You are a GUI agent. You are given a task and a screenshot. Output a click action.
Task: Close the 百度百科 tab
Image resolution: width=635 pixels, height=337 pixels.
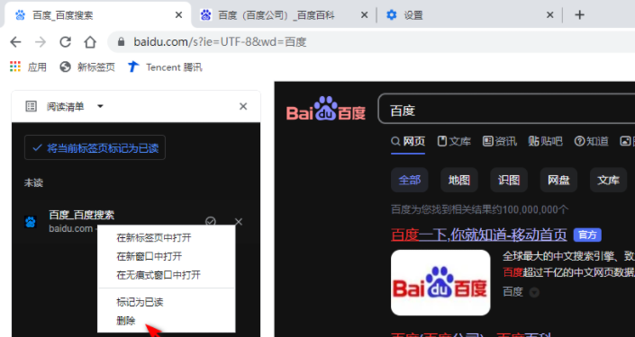[x=364, y=15]
